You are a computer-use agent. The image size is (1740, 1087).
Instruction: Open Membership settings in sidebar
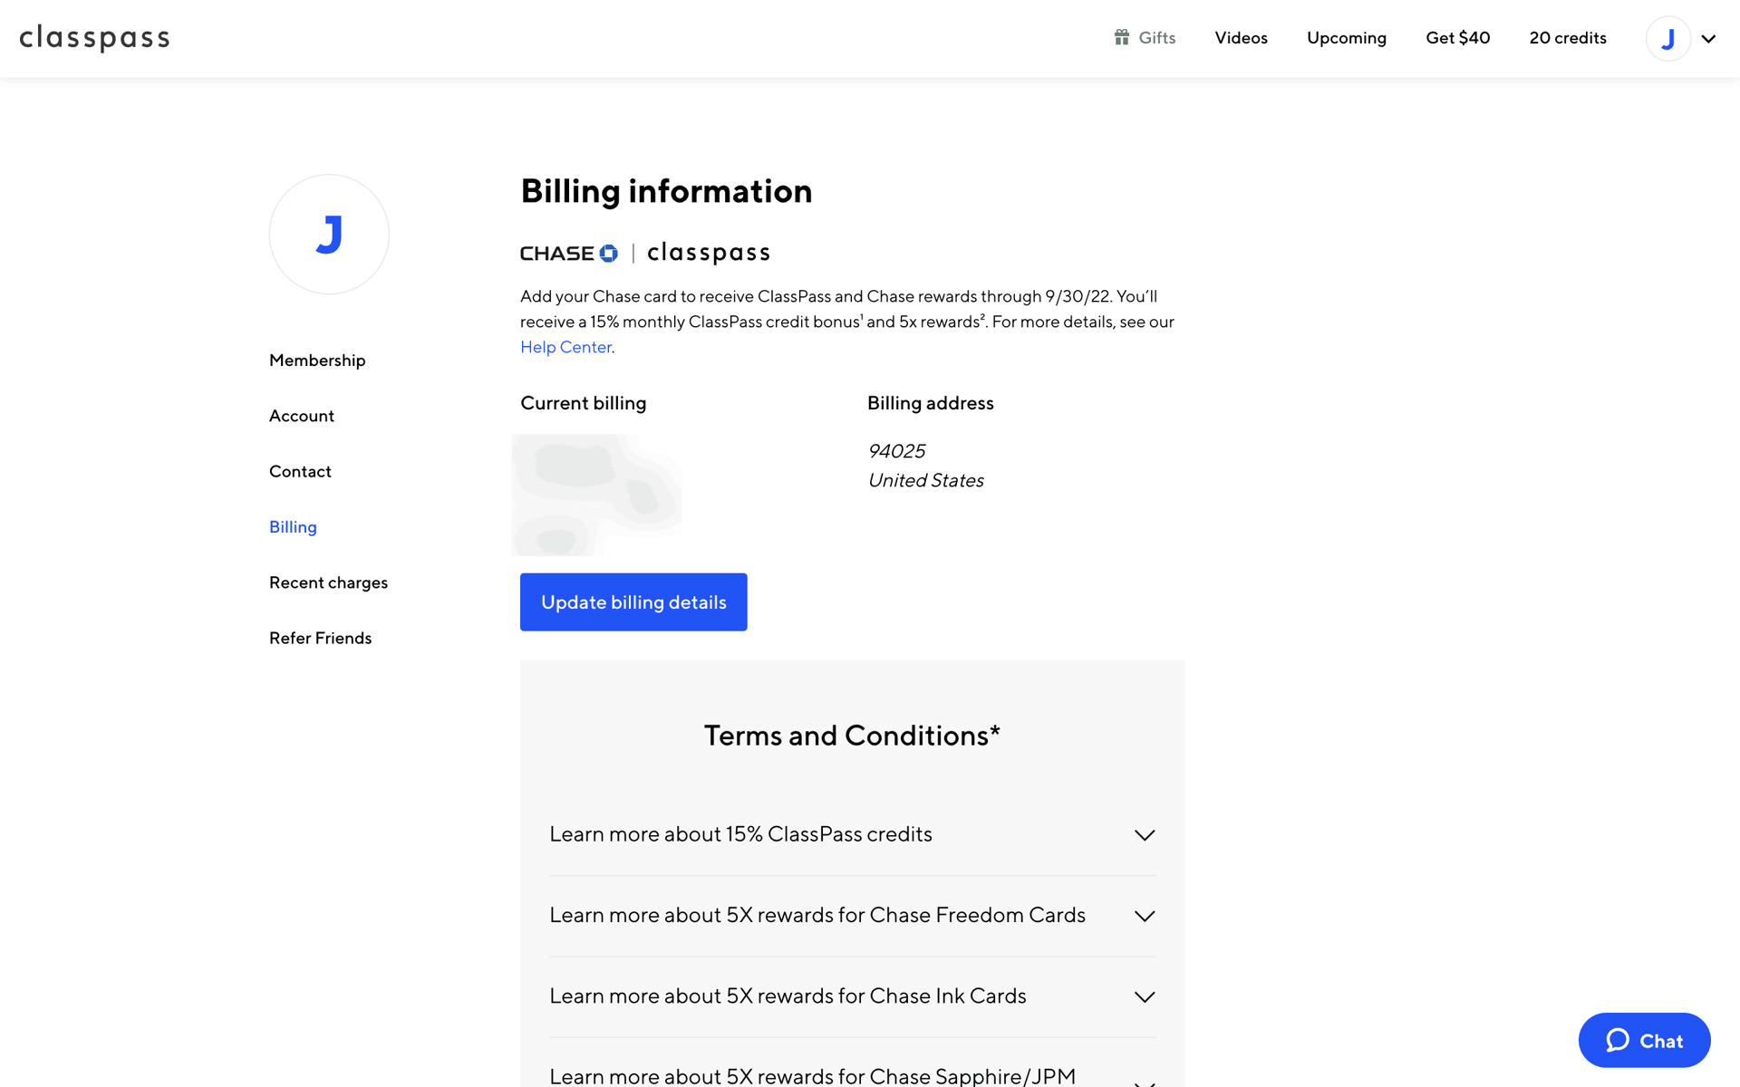click(317, 361)
